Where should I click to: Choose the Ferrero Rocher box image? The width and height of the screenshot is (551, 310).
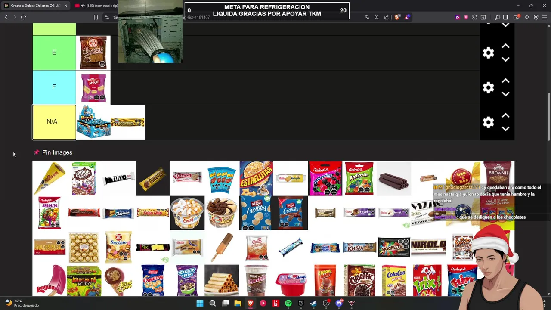click(x=84, y=247)
